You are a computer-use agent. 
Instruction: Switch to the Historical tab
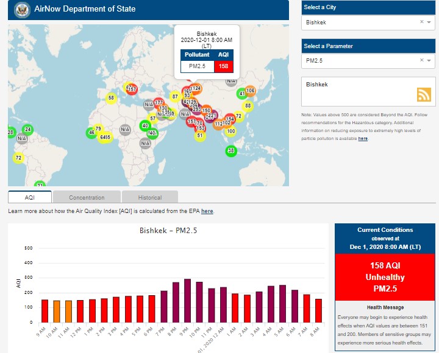[x=150, y=197]
